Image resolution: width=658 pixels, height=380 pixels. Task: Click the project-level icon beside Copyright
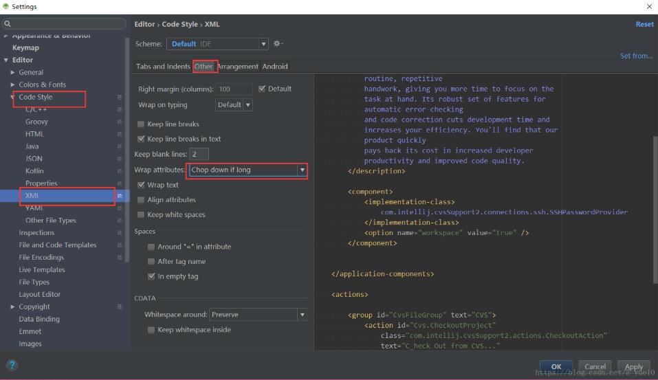[x=120, y=307]
